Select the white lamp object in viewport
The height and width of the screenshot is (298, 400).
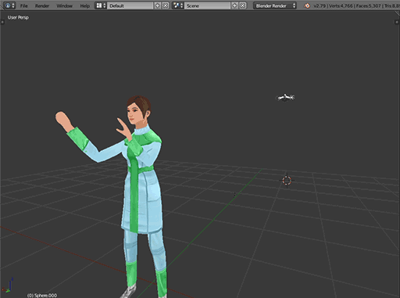point(286,98)
